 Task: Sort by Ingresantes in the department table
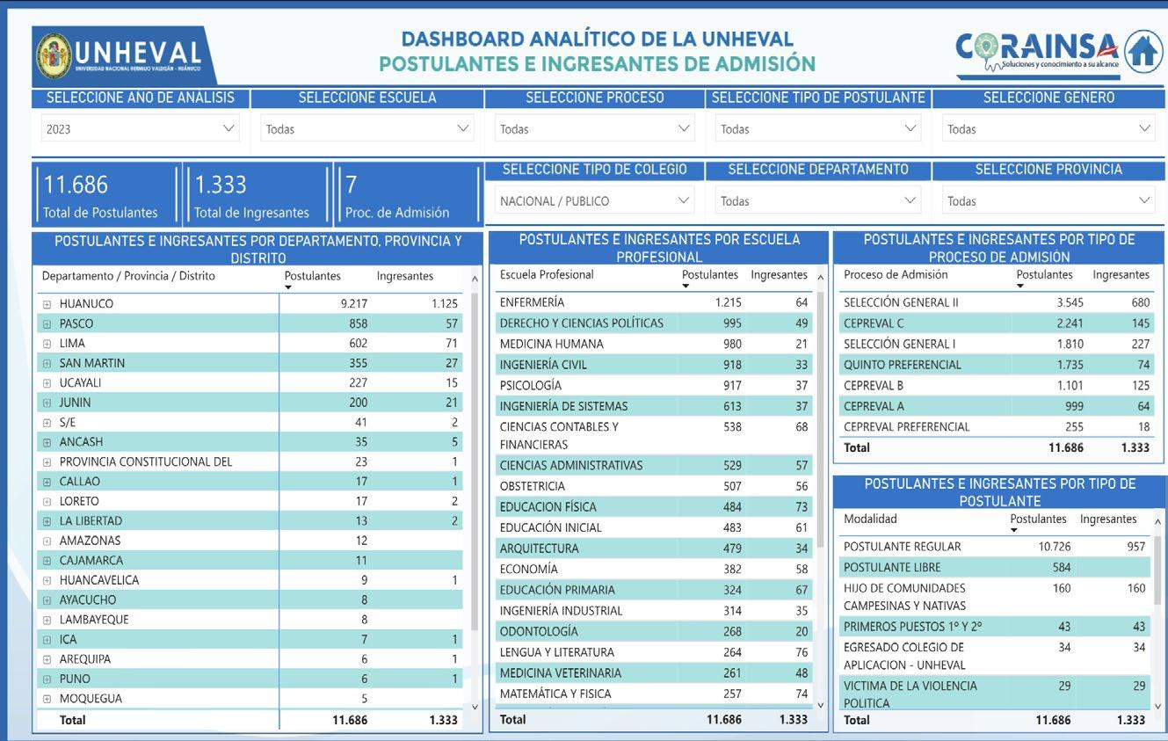405,276
